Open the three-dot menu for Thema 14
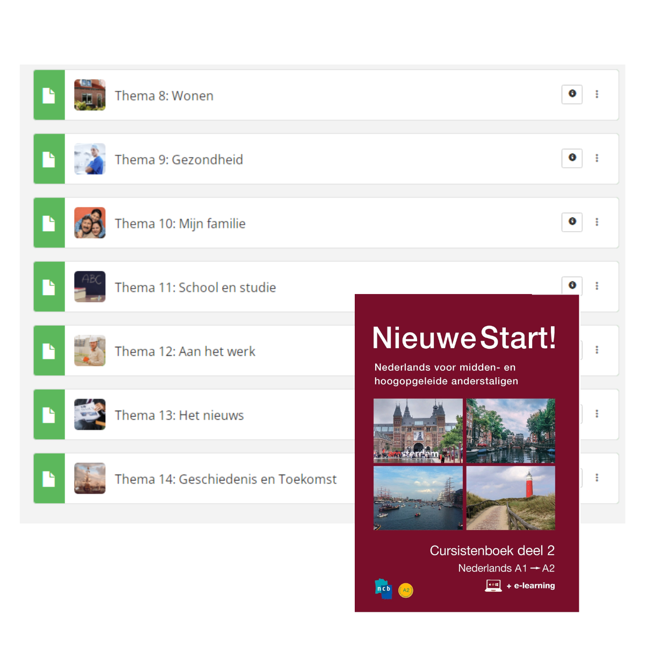Screen dimensions: 645x645 click(x=597, y=478)
